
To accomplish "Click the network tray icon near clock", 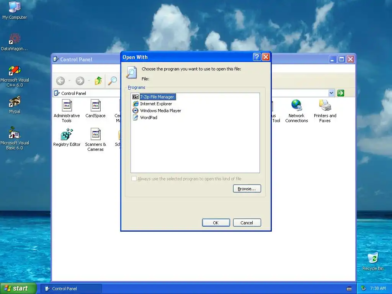I will [x=364, y=289].
